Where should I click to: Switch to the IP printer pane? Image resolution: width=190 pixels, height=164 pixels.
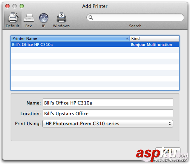tap(44, 20)
